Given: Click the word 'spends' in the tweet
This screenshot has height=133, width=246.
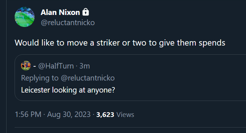Looking at the screenshot, I should [x=212, y=43].
